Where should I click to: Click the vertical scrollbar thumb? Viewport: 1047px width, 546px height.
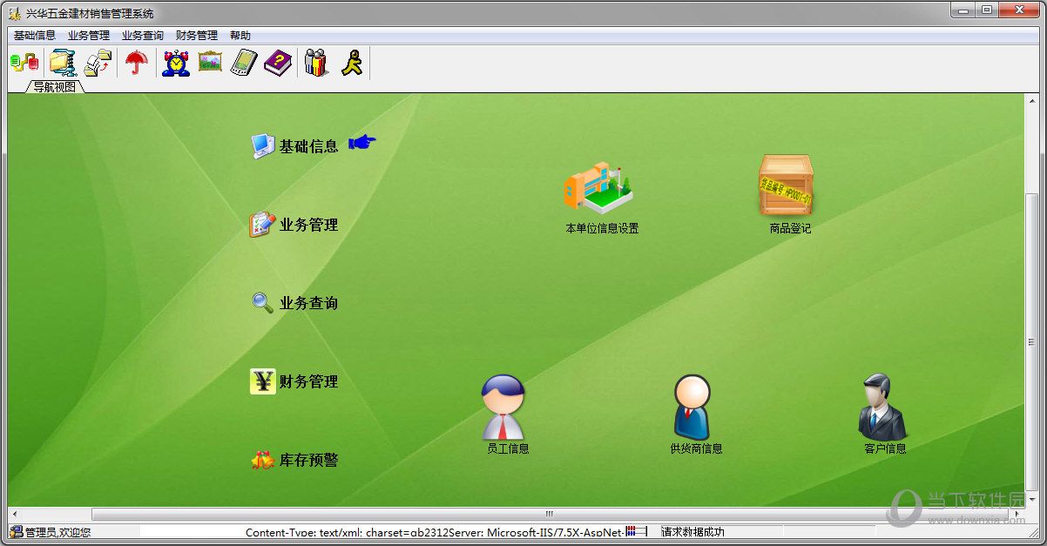pos(1031,341)
